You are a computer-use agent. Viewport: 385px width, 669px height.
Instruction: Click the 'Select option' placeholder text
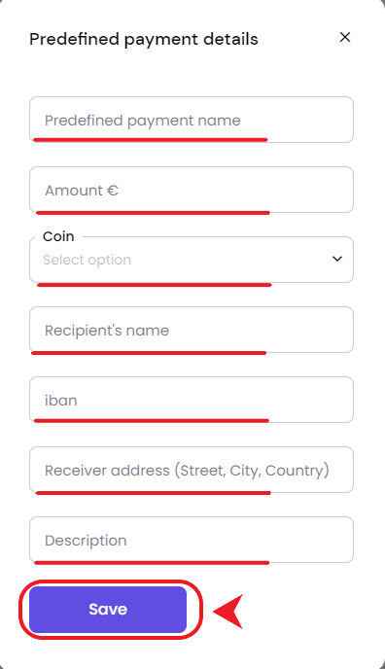87,260
